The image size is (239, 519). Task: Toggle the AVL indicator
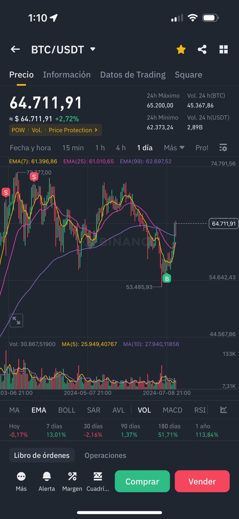(119, 410)
